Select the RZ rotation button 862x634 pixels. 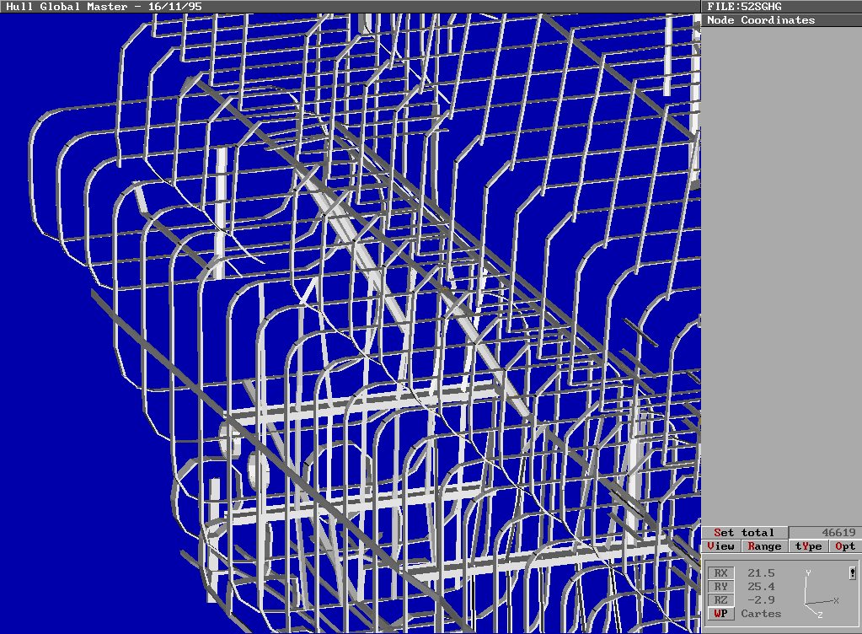pyautogui.click(x=720, y=599)
